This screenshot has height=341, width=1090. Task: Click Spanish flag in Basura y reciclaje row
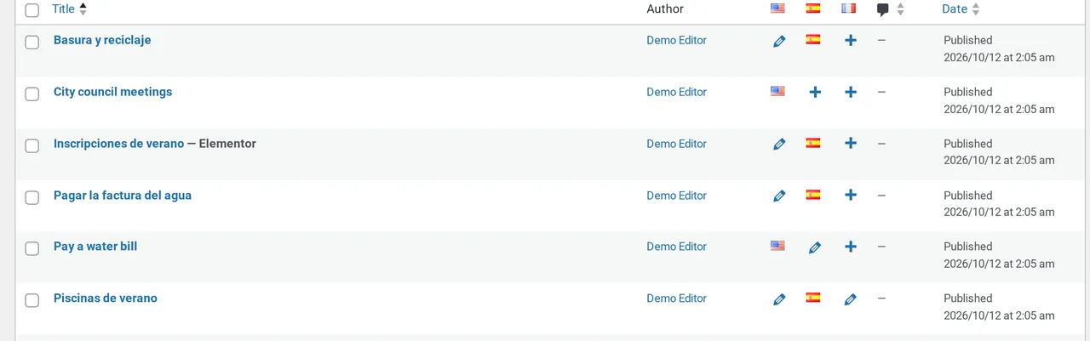point(813,39)
